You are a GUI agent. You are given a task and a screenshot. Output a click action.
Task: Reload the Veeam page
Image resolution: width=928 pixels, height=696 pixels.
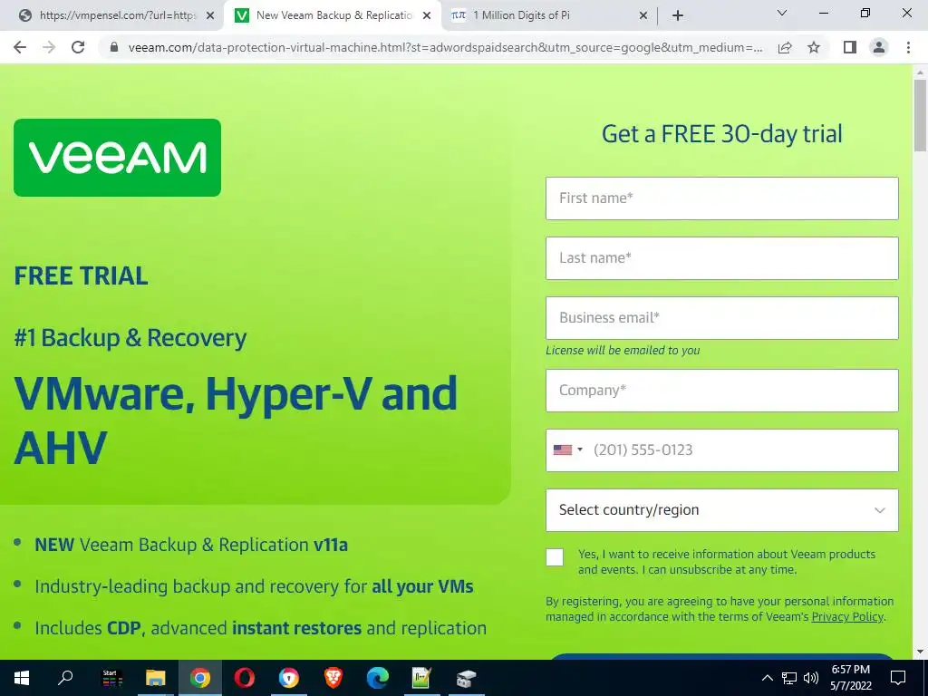(78, 47)
